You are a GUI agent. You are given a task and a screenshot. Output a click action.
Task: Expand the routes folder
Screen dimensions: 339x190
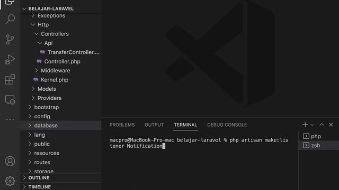click(30, 162)
